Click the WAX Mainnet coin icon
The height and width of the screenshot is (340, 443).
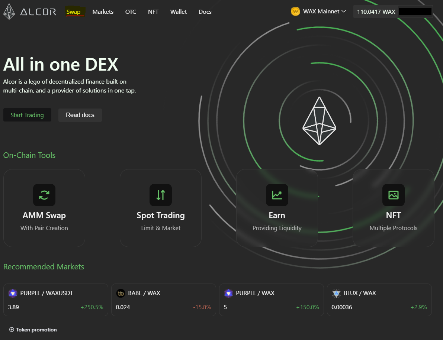295,12
